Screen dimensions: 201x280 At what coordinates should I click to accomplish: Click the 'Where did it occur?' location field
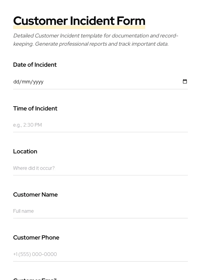[x=82, y=168]
